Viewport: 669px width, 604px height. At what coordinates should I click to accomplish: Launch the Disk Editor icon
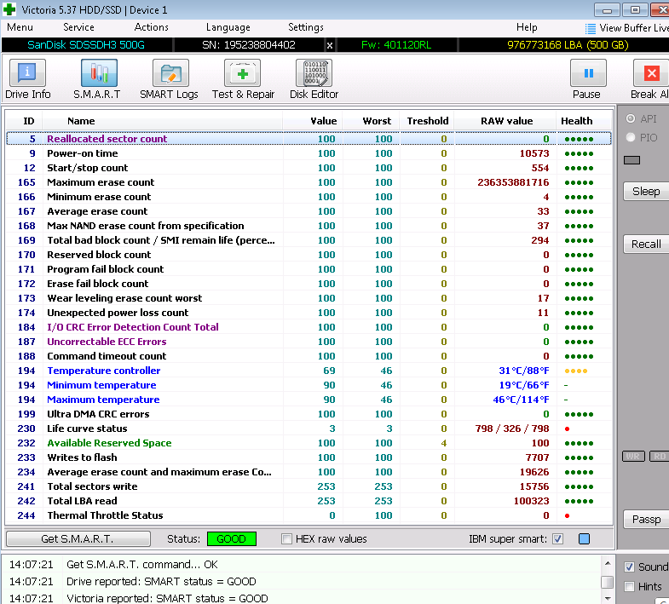click(x=314, y=72)
